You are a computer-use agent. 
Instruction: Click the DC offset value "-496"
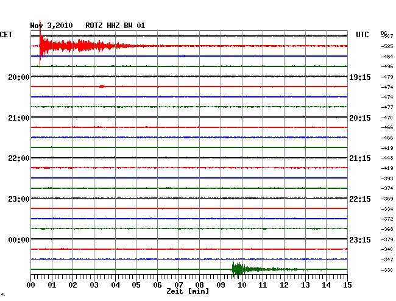[387, 66]
